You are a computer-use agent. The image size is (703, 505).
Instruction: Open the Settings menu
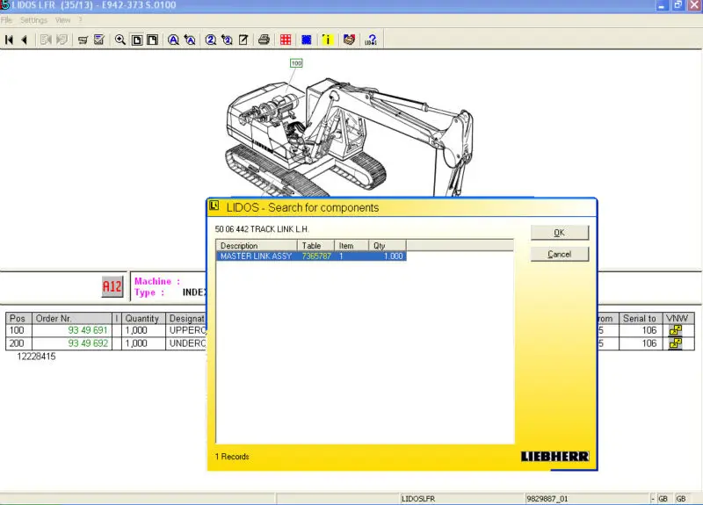click(x=33, y=19)
